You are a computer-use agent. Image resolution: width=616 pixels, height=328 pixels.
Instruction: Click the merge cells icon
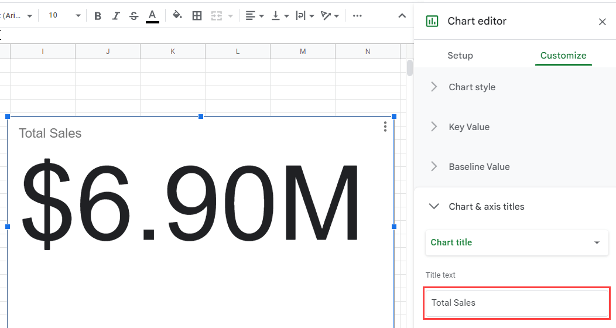click(217, 16)
